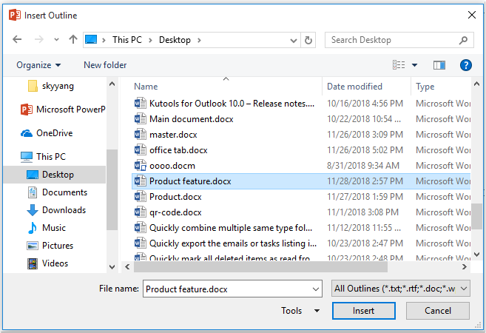The height and width of the screenshot is (333, 486).
Task: Click the Refresh icon in address bar
Action: (x=308, y=40)
